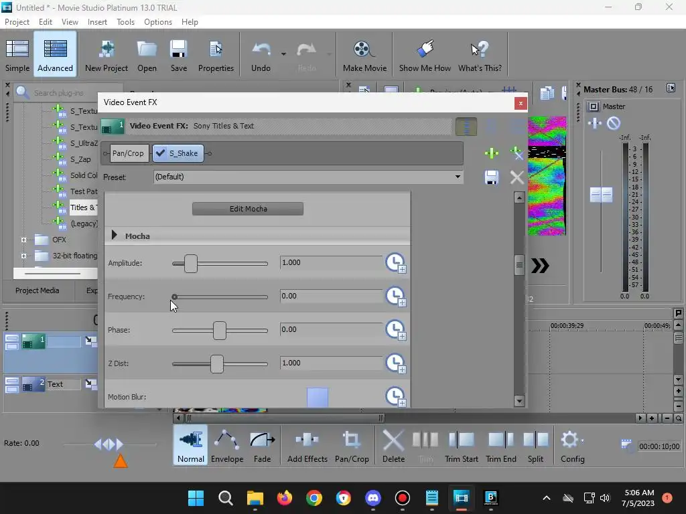Click Show Me How

pos(425,55)
